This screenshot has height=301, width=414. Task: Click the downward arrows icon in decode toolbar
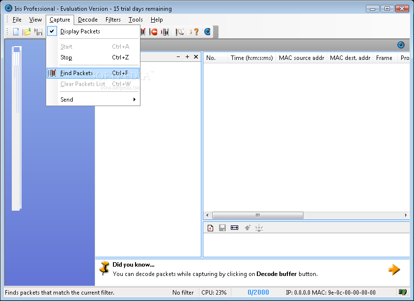(x=259, y=228)
